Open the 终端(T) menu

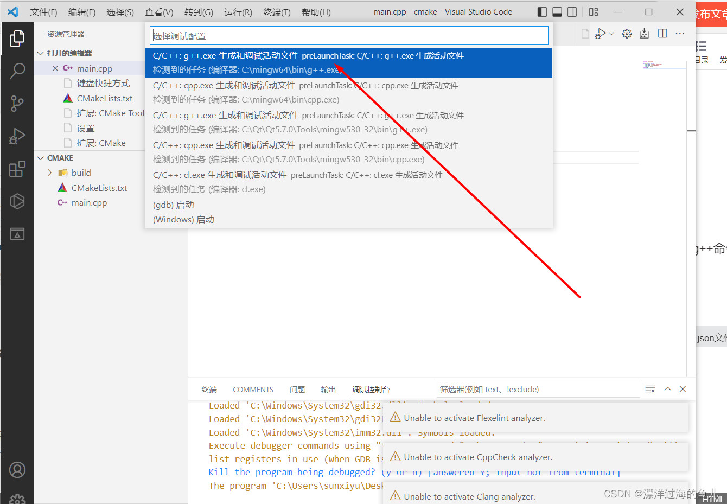[277, 12]
